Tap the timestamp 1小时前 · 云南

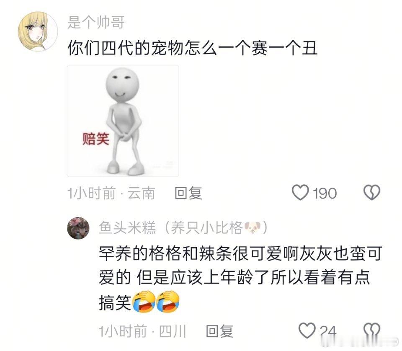point(111,193)
